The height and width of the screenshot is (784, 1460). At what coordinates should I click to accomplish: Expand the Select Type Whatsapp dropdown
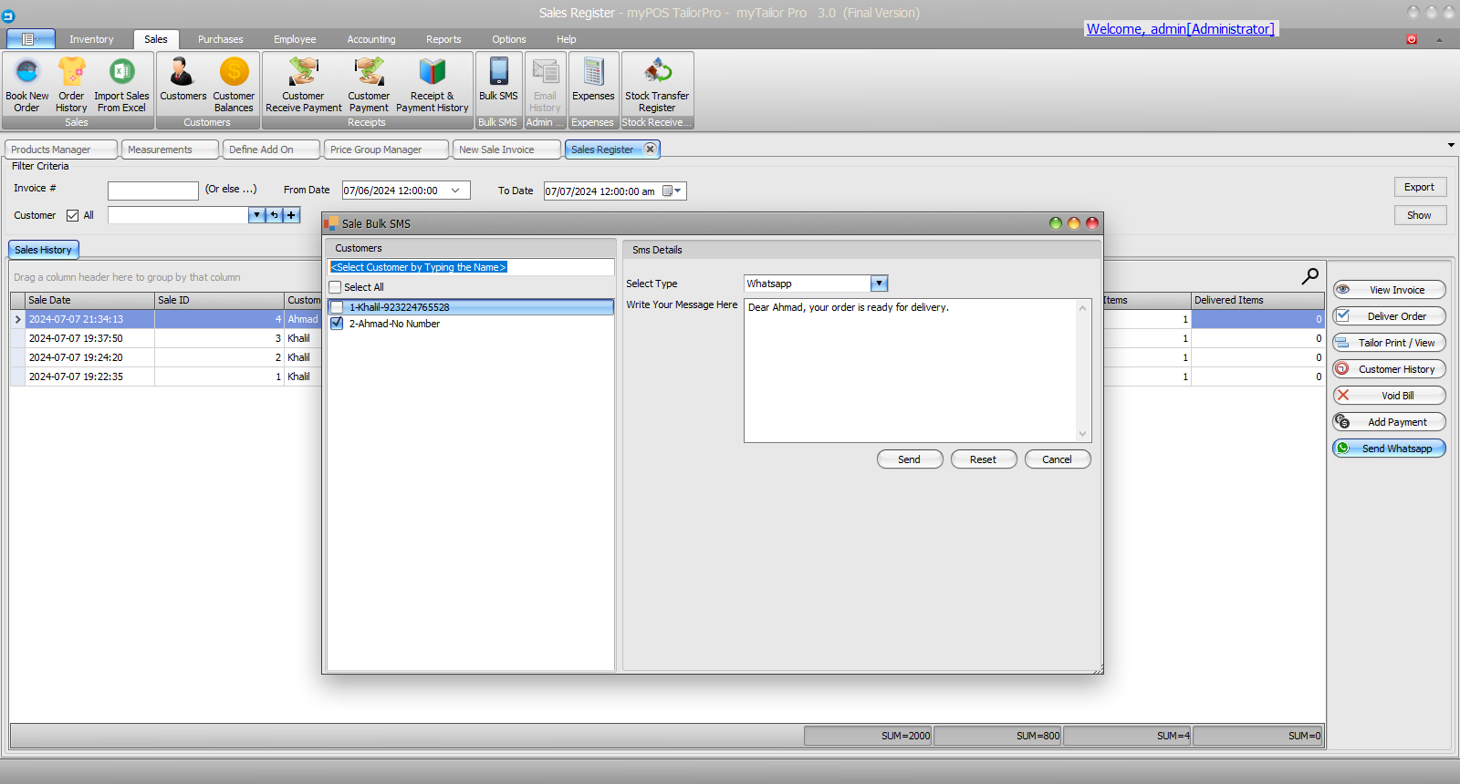[879, 284]
